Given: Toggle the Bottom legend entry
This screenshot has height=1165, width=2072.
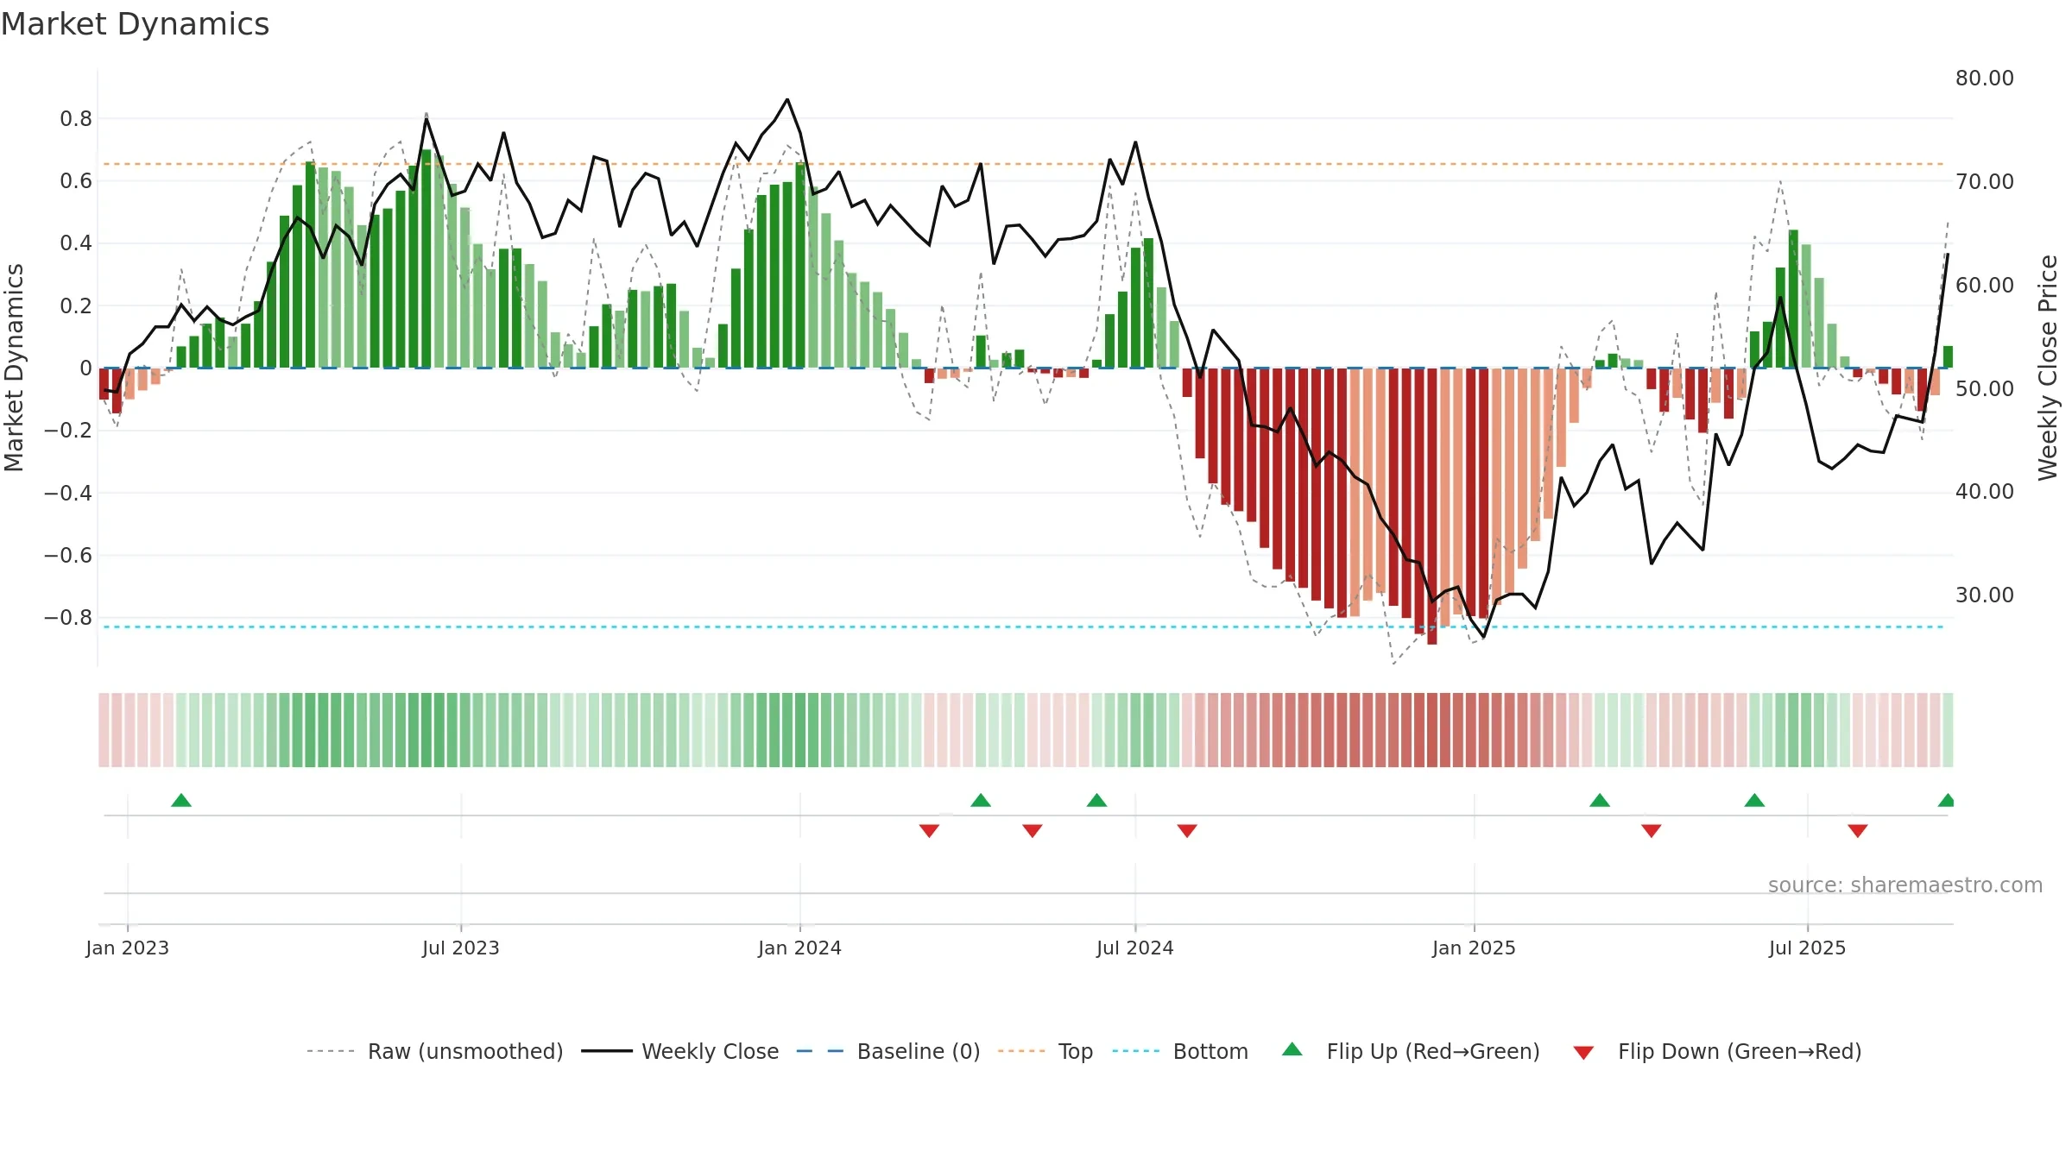Looking at the screenshot, I should (1180, 1051).
